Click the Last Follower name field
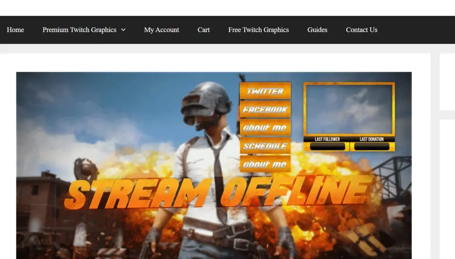455x259 pixels. click(327, 146)
